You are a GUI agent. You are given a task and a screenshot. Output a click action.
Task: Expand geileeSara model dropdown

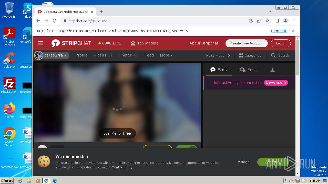tap(55, 55)
